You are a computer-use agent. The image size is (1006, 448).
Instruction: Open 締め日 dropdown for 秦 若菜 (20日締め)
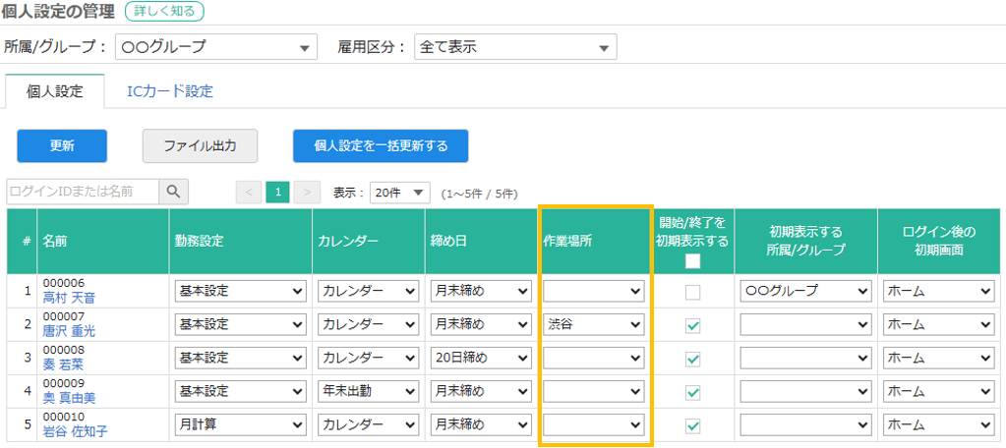481,358
